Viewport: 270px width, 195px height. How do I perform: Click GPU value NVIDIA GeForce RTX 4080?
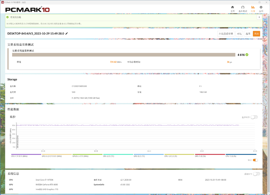pyautogui.click(x=47, y=185)
